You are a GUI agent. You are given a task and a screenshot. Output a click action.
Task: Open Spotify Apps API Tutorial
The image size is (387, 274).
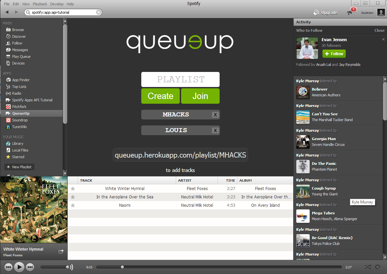[32, 100]
